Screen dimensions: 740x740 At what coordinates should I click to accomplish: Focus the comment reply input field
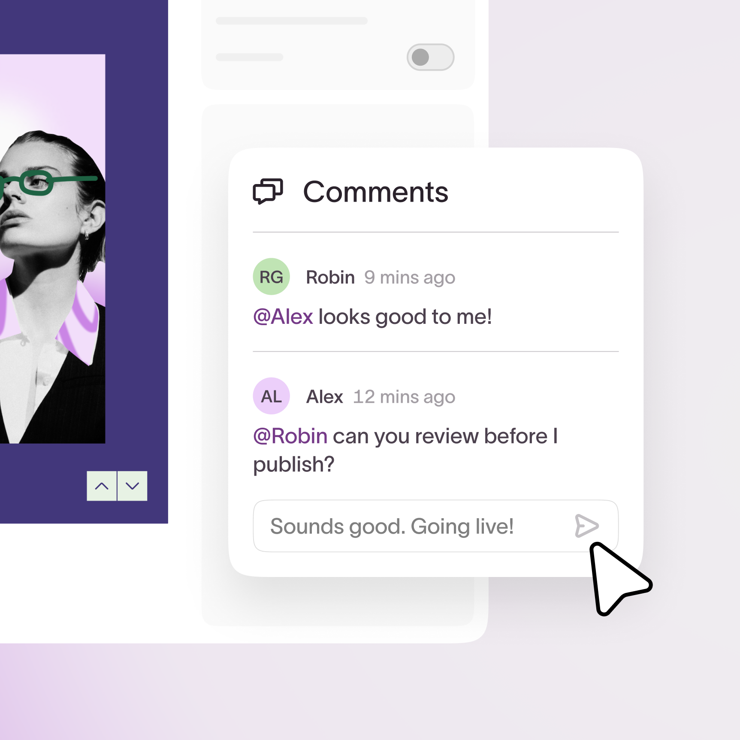tap(435, 526)
